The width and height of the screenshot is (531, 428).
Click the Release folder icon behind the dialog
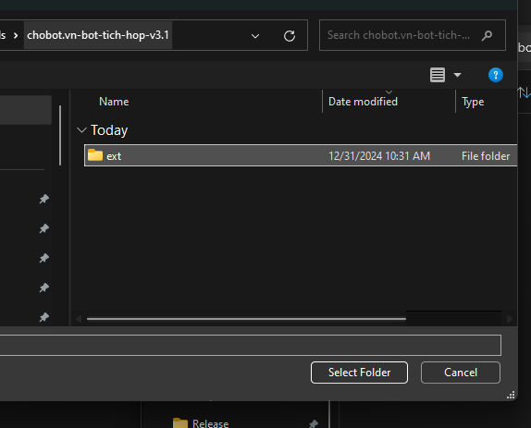pyautogui.click(x=180, y=423)
